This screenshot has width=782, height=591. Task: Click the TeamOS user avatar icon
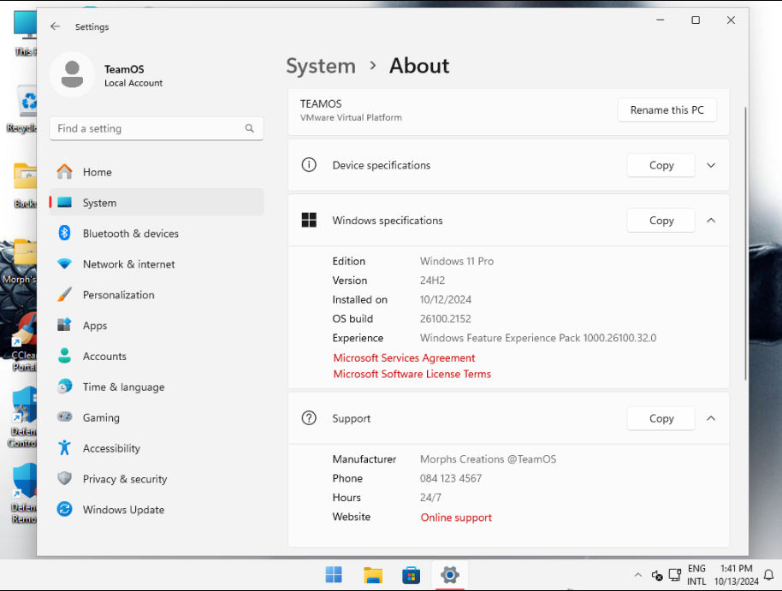(73, 74)
